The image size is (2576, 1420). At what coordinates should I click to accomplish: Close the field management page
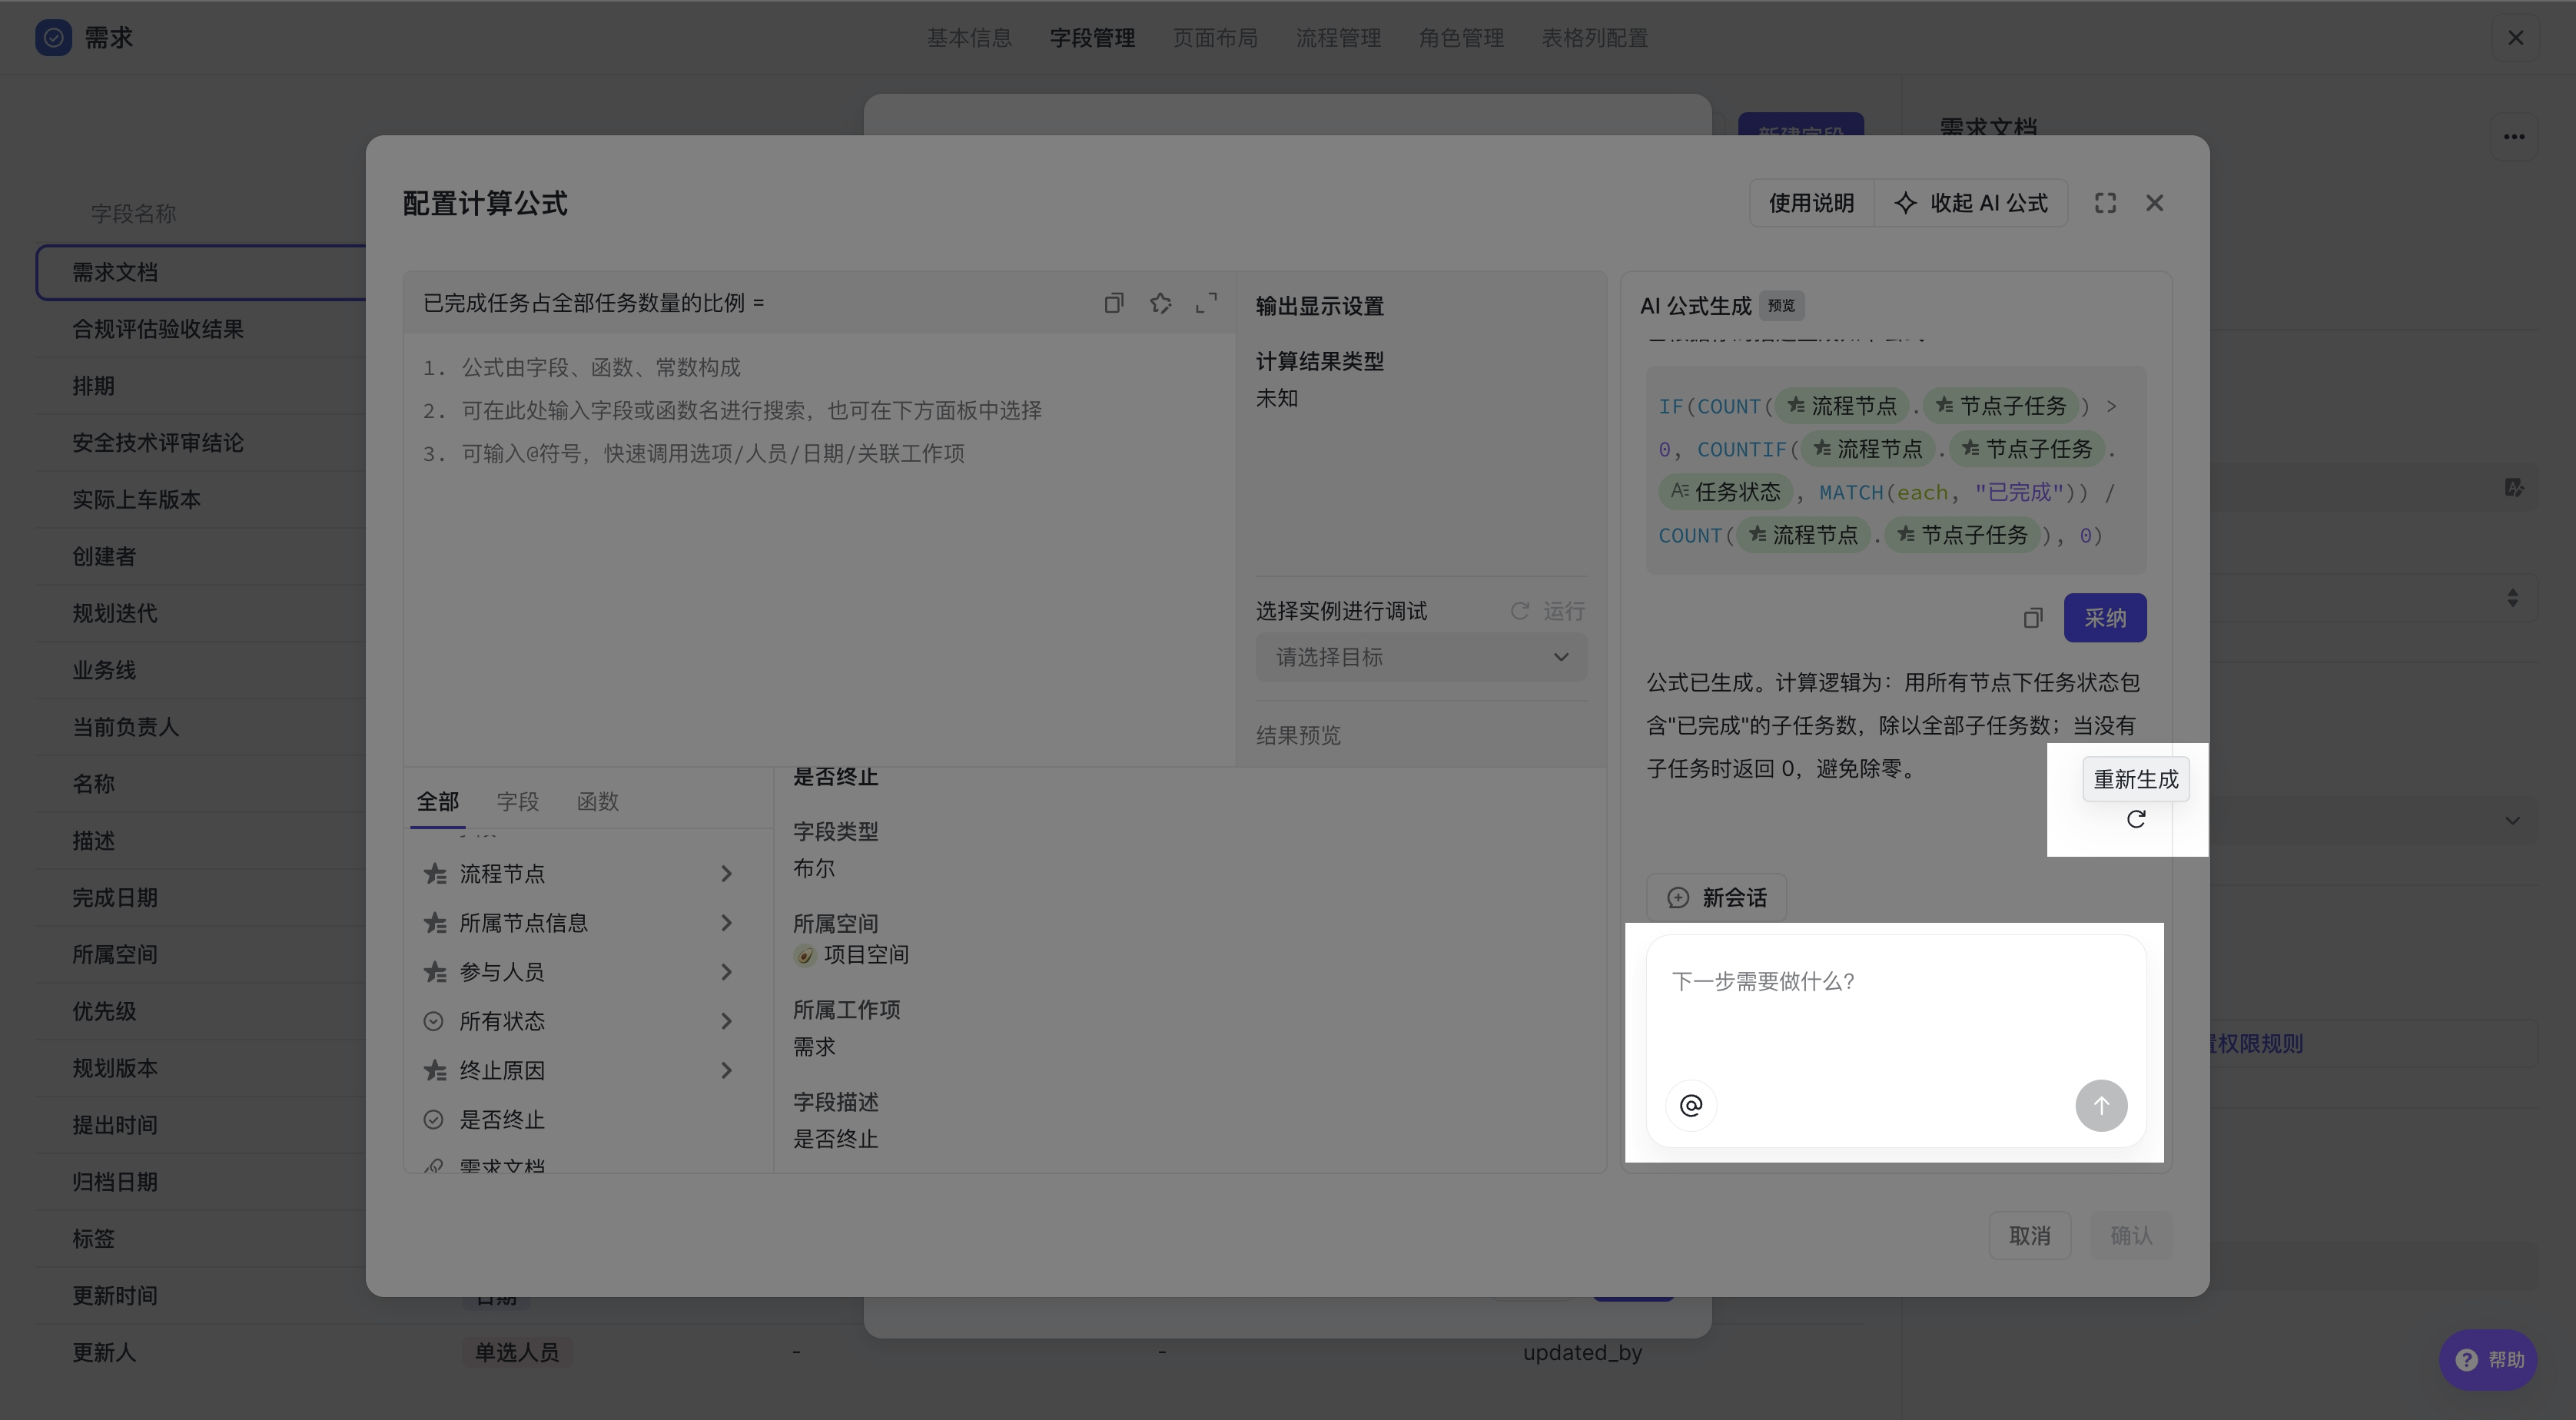(x=2515, y=38)
